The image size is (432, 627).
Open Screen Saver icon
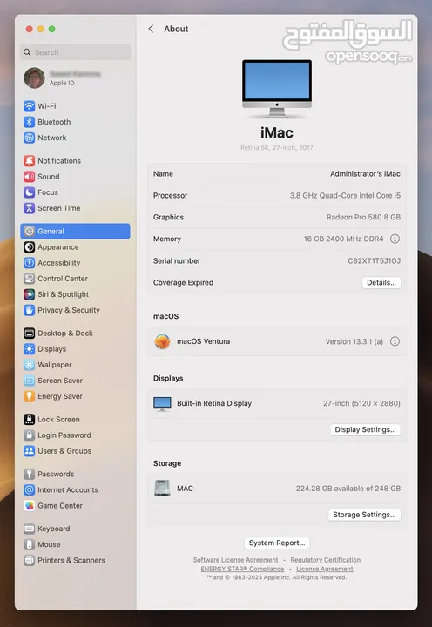click(x=30, y=381)
